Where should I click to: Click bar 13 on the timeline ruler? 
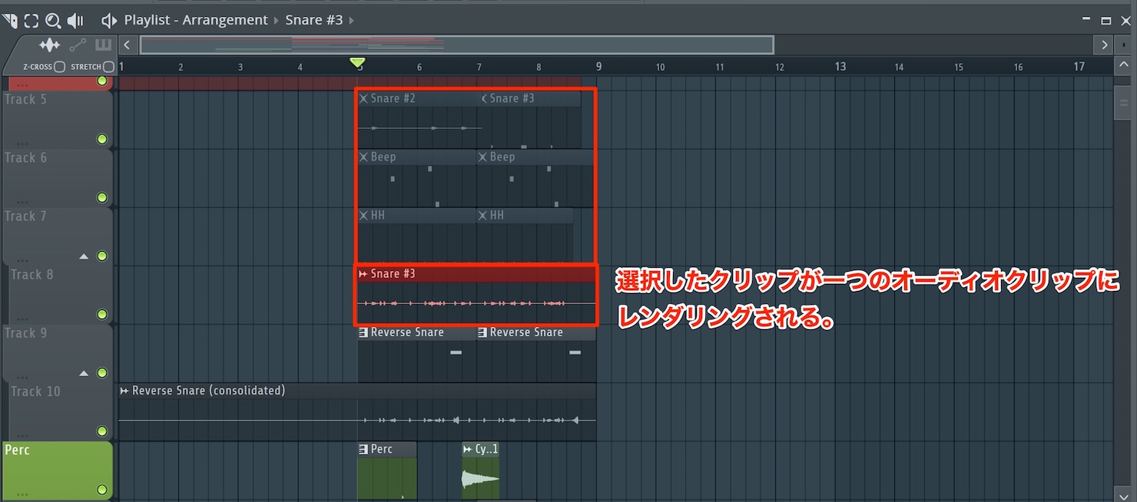pyautogui.click(x=840, y=67)
